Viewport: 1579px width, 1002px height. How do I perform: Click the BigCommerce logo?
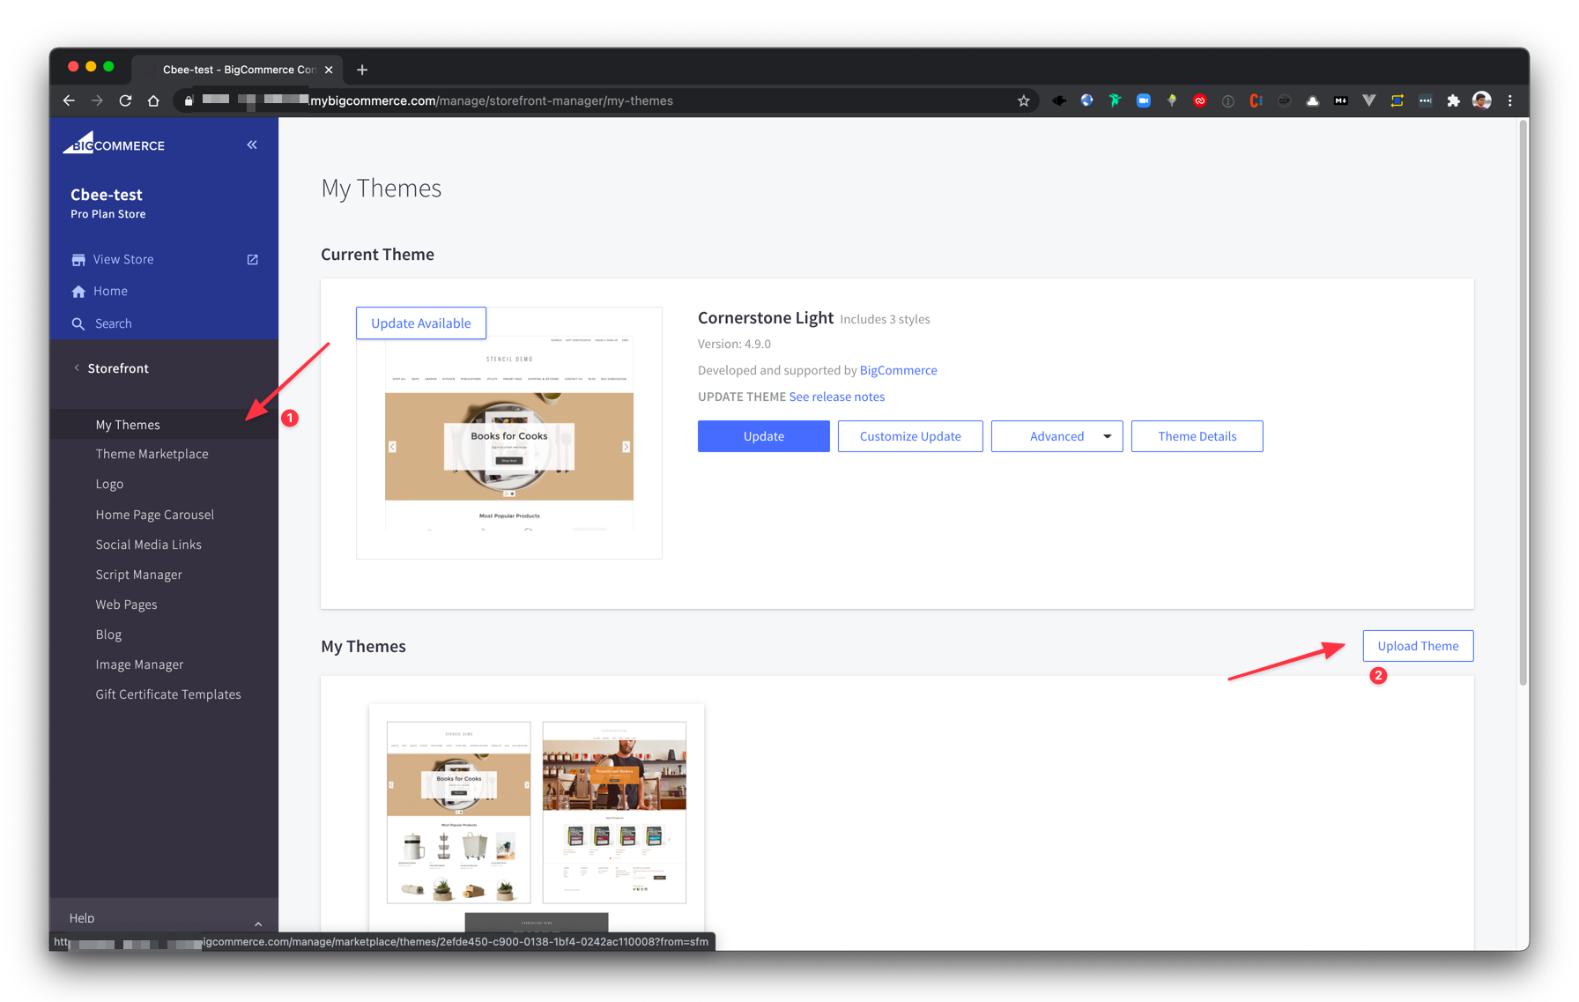pos(114,144)
